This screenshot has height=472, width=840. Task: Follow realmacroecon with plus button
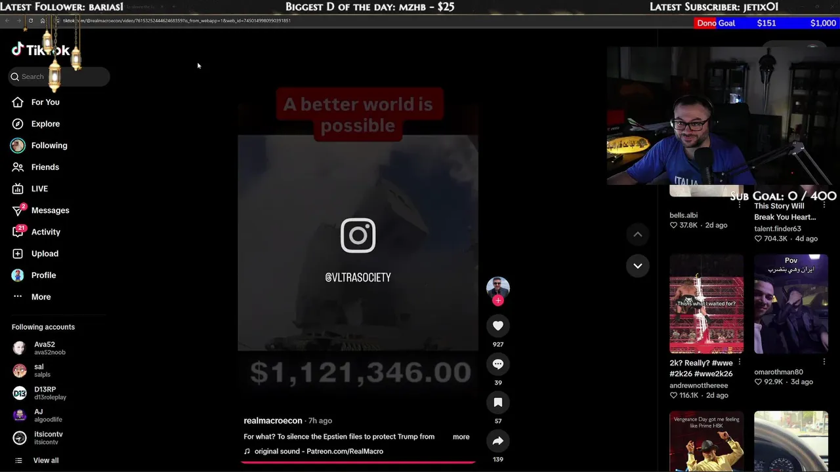pyautogui.click(x=498, y=300)
